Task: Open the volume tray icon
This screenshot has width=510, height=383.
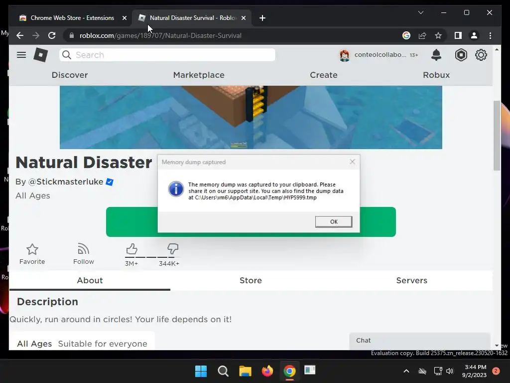Action: (450, 371)
